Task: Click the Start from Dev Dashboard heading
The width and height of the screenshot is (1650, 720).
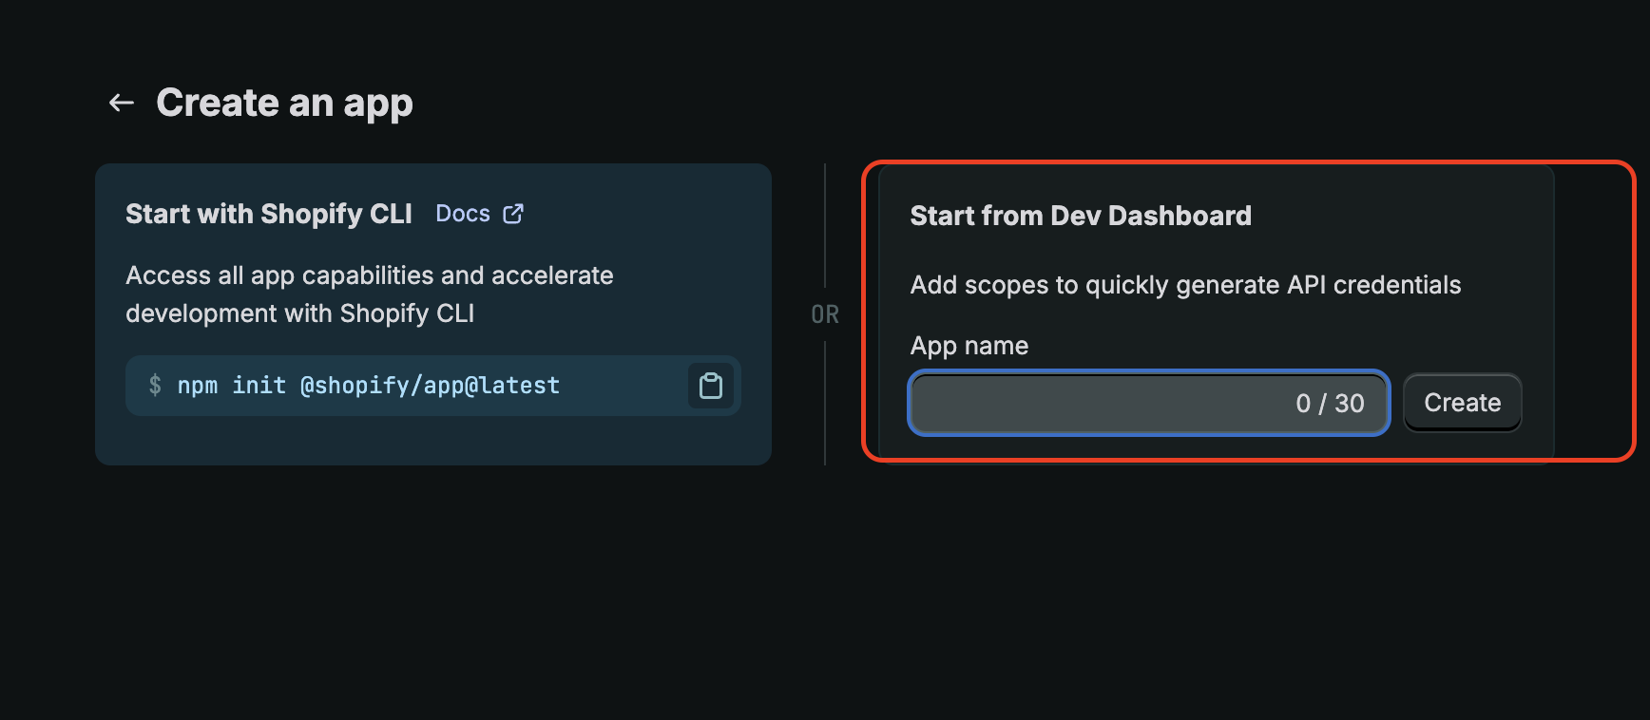Action: (x=1081, y=216)
